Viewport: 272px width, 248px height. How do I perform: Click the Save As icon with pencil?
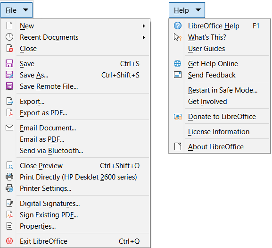point(9,75)
